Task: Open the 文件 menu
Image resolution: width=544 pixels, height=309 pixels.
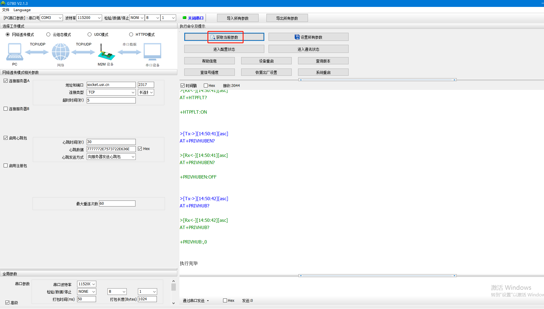Action: pos(6,10)
